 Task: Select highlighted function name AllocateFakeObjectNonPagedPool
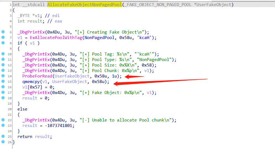(85, 5)
